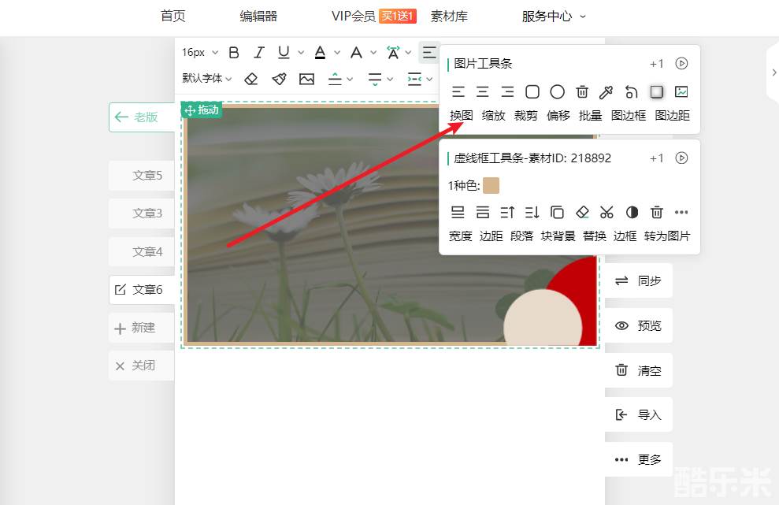Select the format painter brush icon

coord(279,79)
